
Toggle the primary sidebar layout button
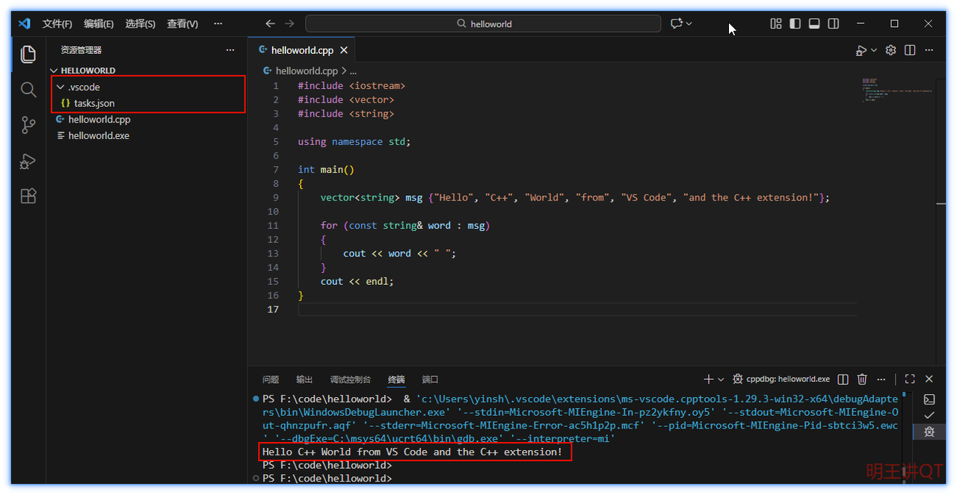point(795,24)
